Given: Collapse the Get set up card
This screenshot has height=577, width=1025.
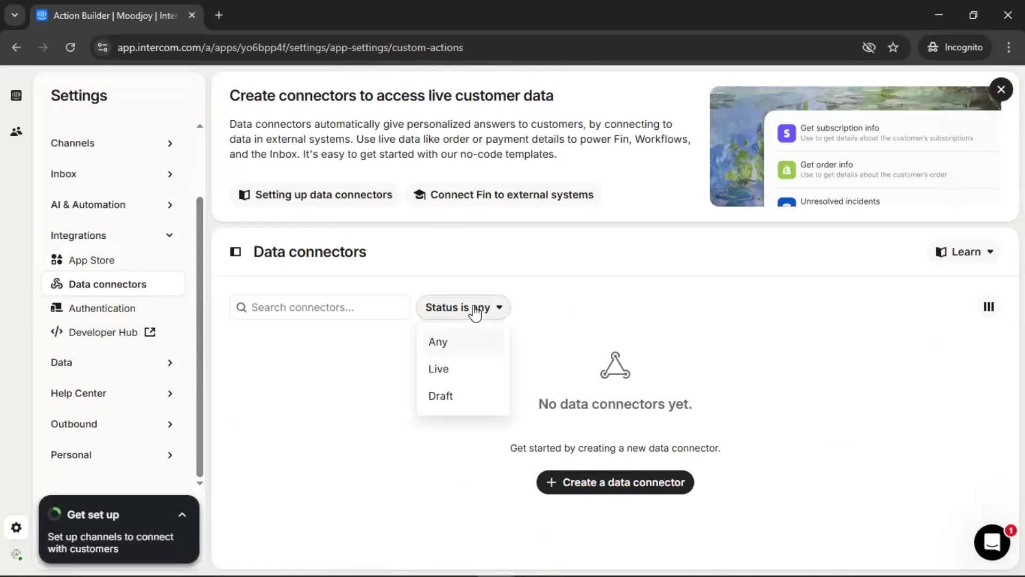Looking at the screenshot, I should (x=182, y=515).
